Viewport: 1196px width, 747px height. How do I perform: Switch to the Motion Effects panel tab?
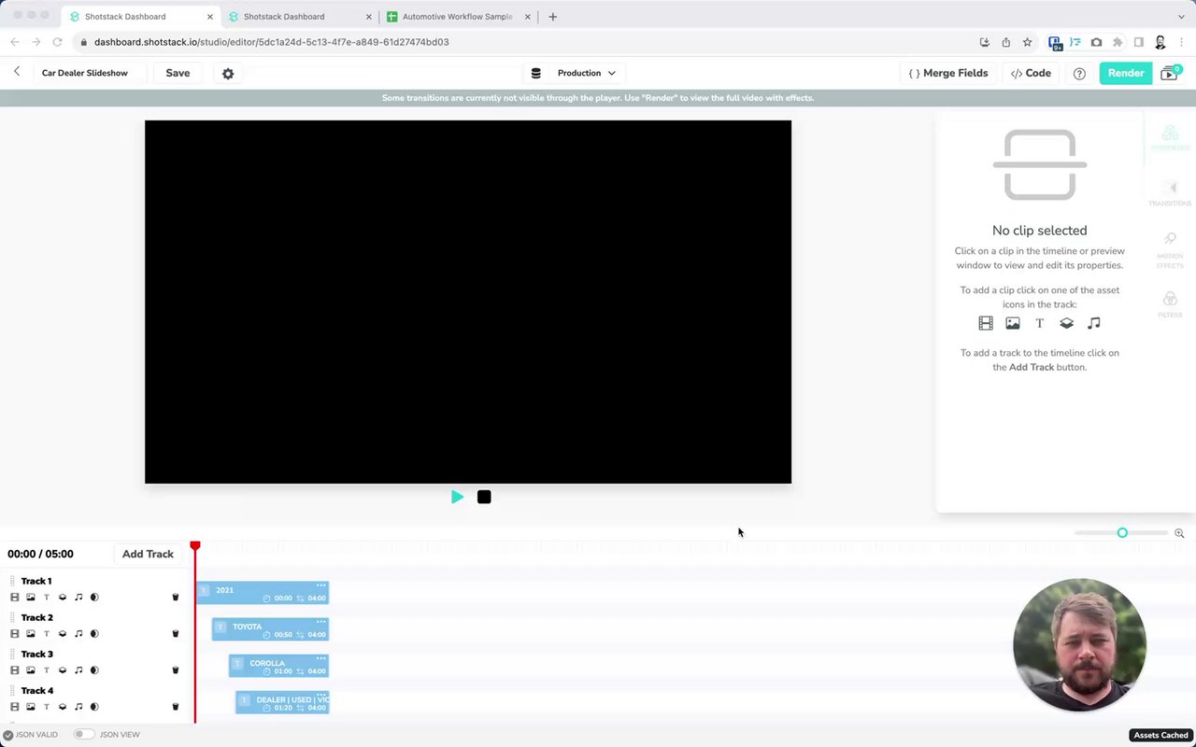click(1170, 250)
